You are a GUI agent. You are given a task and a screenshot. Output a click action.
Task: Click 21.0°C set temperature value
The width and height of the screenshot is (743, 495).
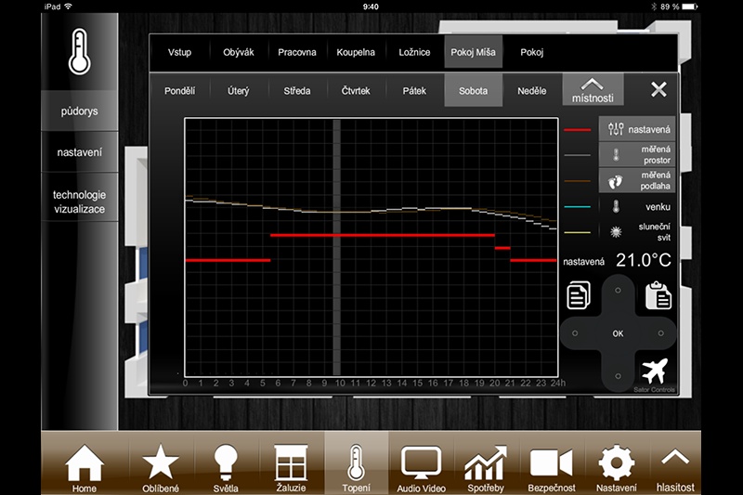tap(644, 260)
